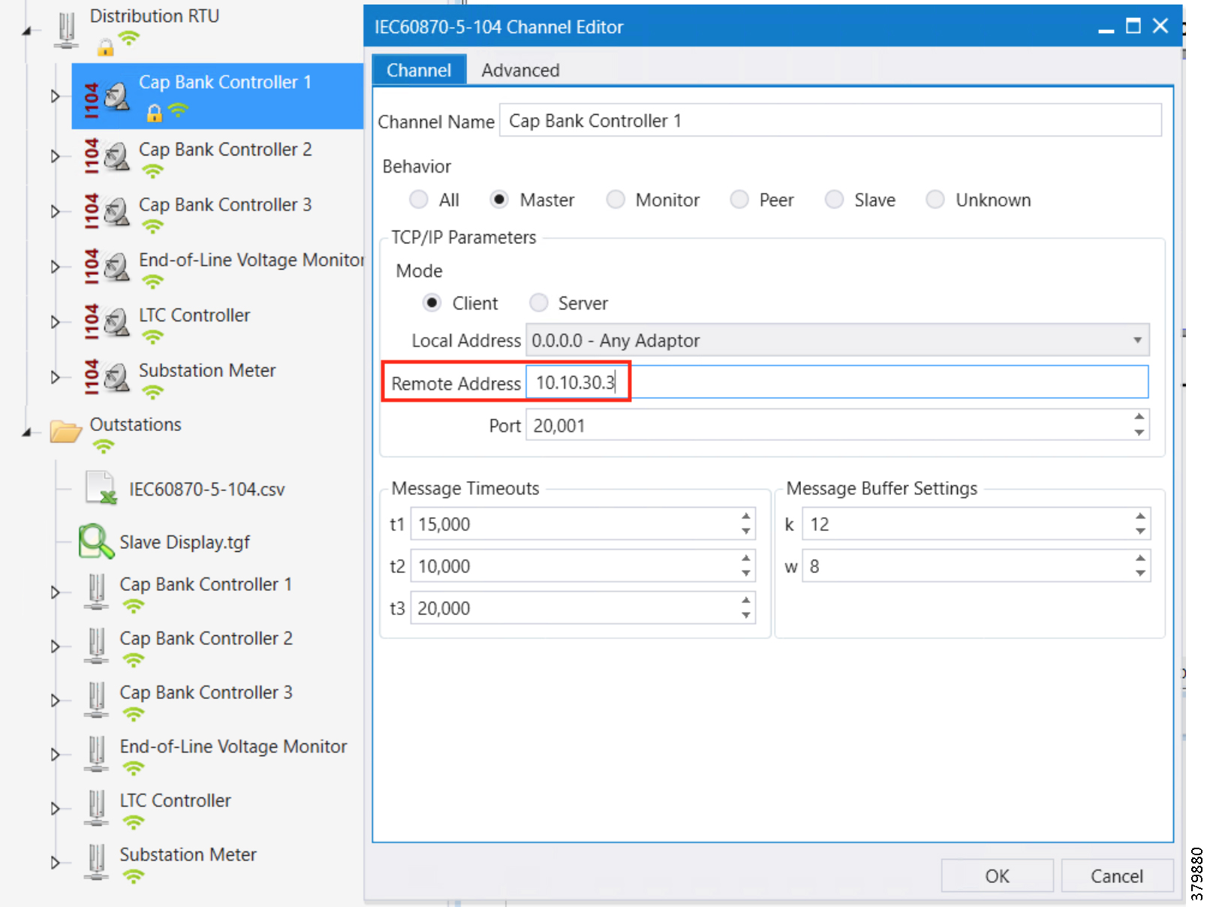Decrease the w buffer value
The width and height of the screenshot is (1207, 907).
(x=1141, y=574)
